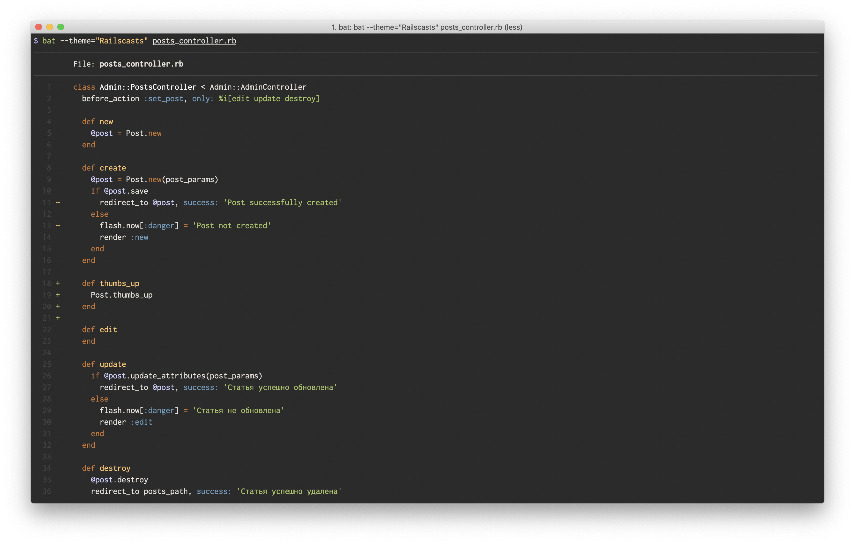
Task: Click the dollar sign prompt symbol
Action: [36, 41]
